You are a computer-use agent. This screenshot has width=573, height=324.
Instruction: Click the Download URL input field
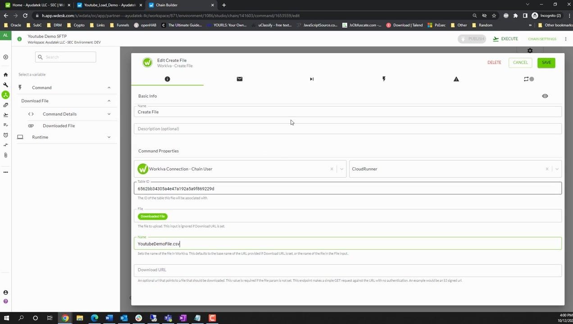coord(347,270)
